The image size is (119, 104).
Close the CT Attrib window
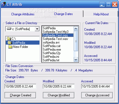tap(115, 4)
